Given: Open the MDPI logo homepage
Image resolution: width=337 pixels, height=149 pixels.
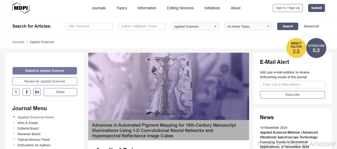Looking at the screenshot, I should (21, 8).
